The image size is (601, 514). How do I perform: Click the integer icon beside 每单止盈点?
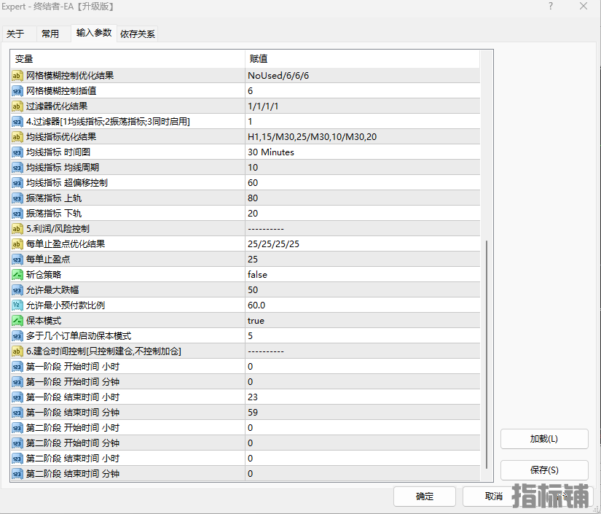coord(17,260)
